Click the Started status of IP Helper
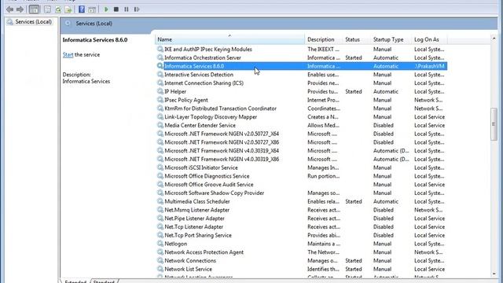503x283 pixels. click(354, 91)
